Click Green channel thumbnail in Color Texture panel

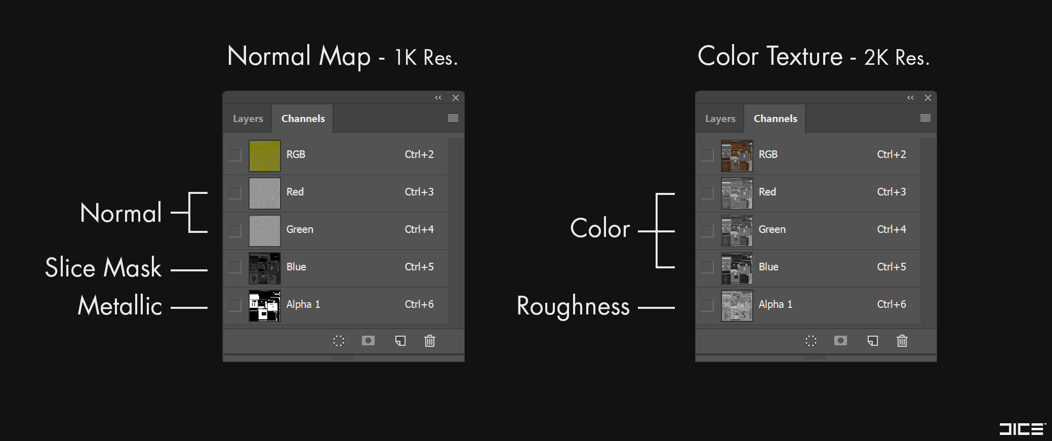[x=737, y=230]
